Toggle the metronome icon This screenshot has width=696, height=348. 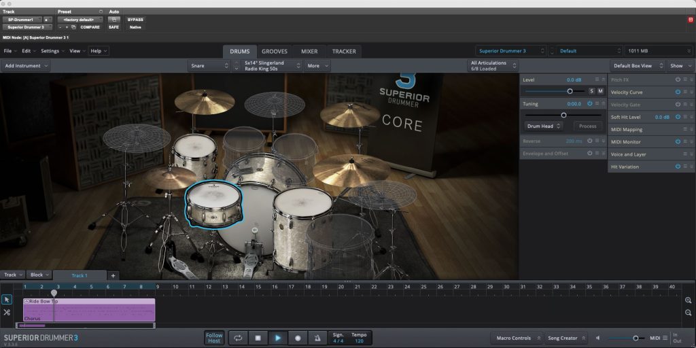(317, 338)
